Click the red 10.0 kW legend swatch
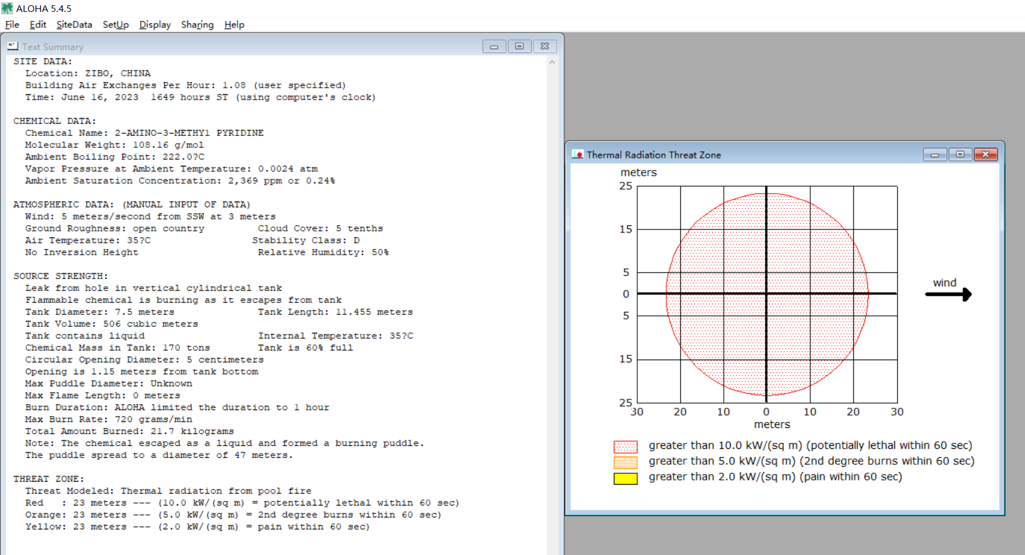 tap(625, 447)
